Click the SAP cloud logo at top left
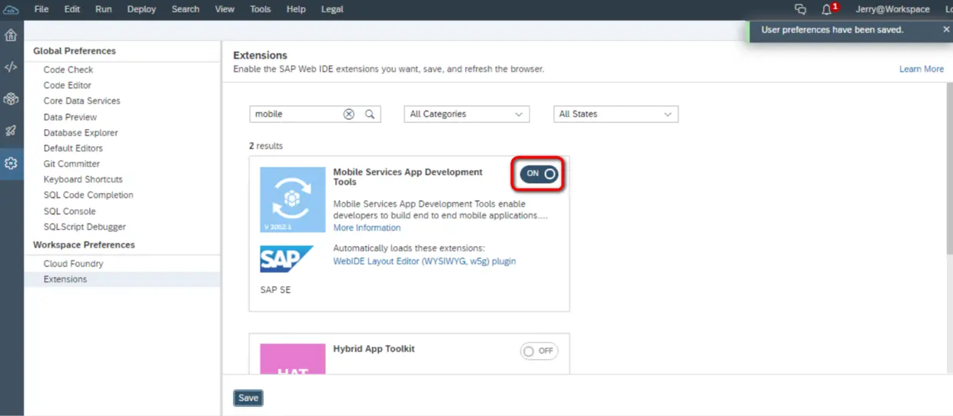 [x=11, y=9]
